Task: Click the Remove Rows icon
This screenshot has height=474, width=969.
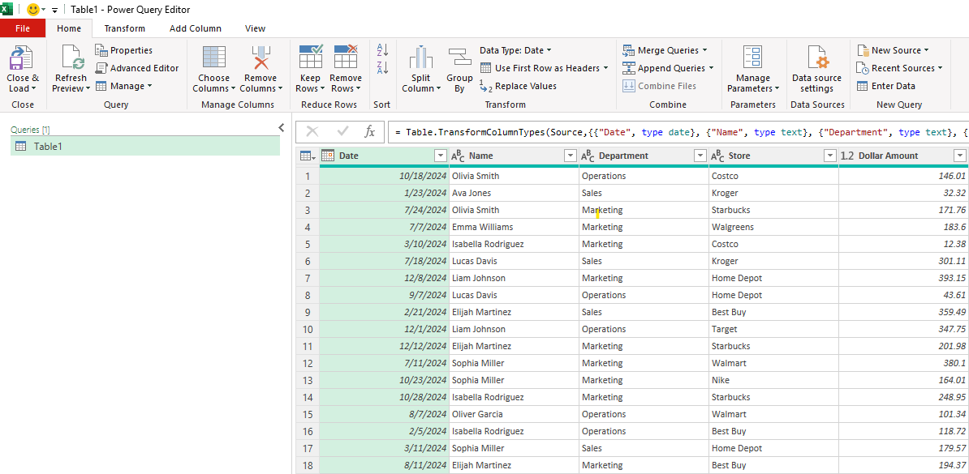Action: [x=346, y=58]
